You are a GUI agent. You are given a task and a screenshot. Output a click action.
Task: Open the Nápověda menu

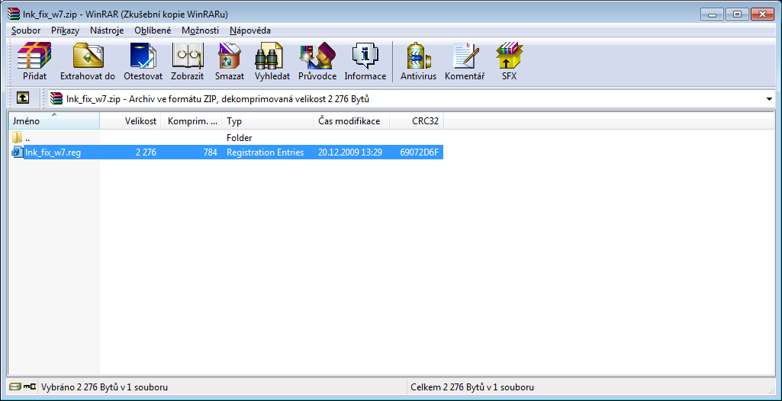(250, 30)
